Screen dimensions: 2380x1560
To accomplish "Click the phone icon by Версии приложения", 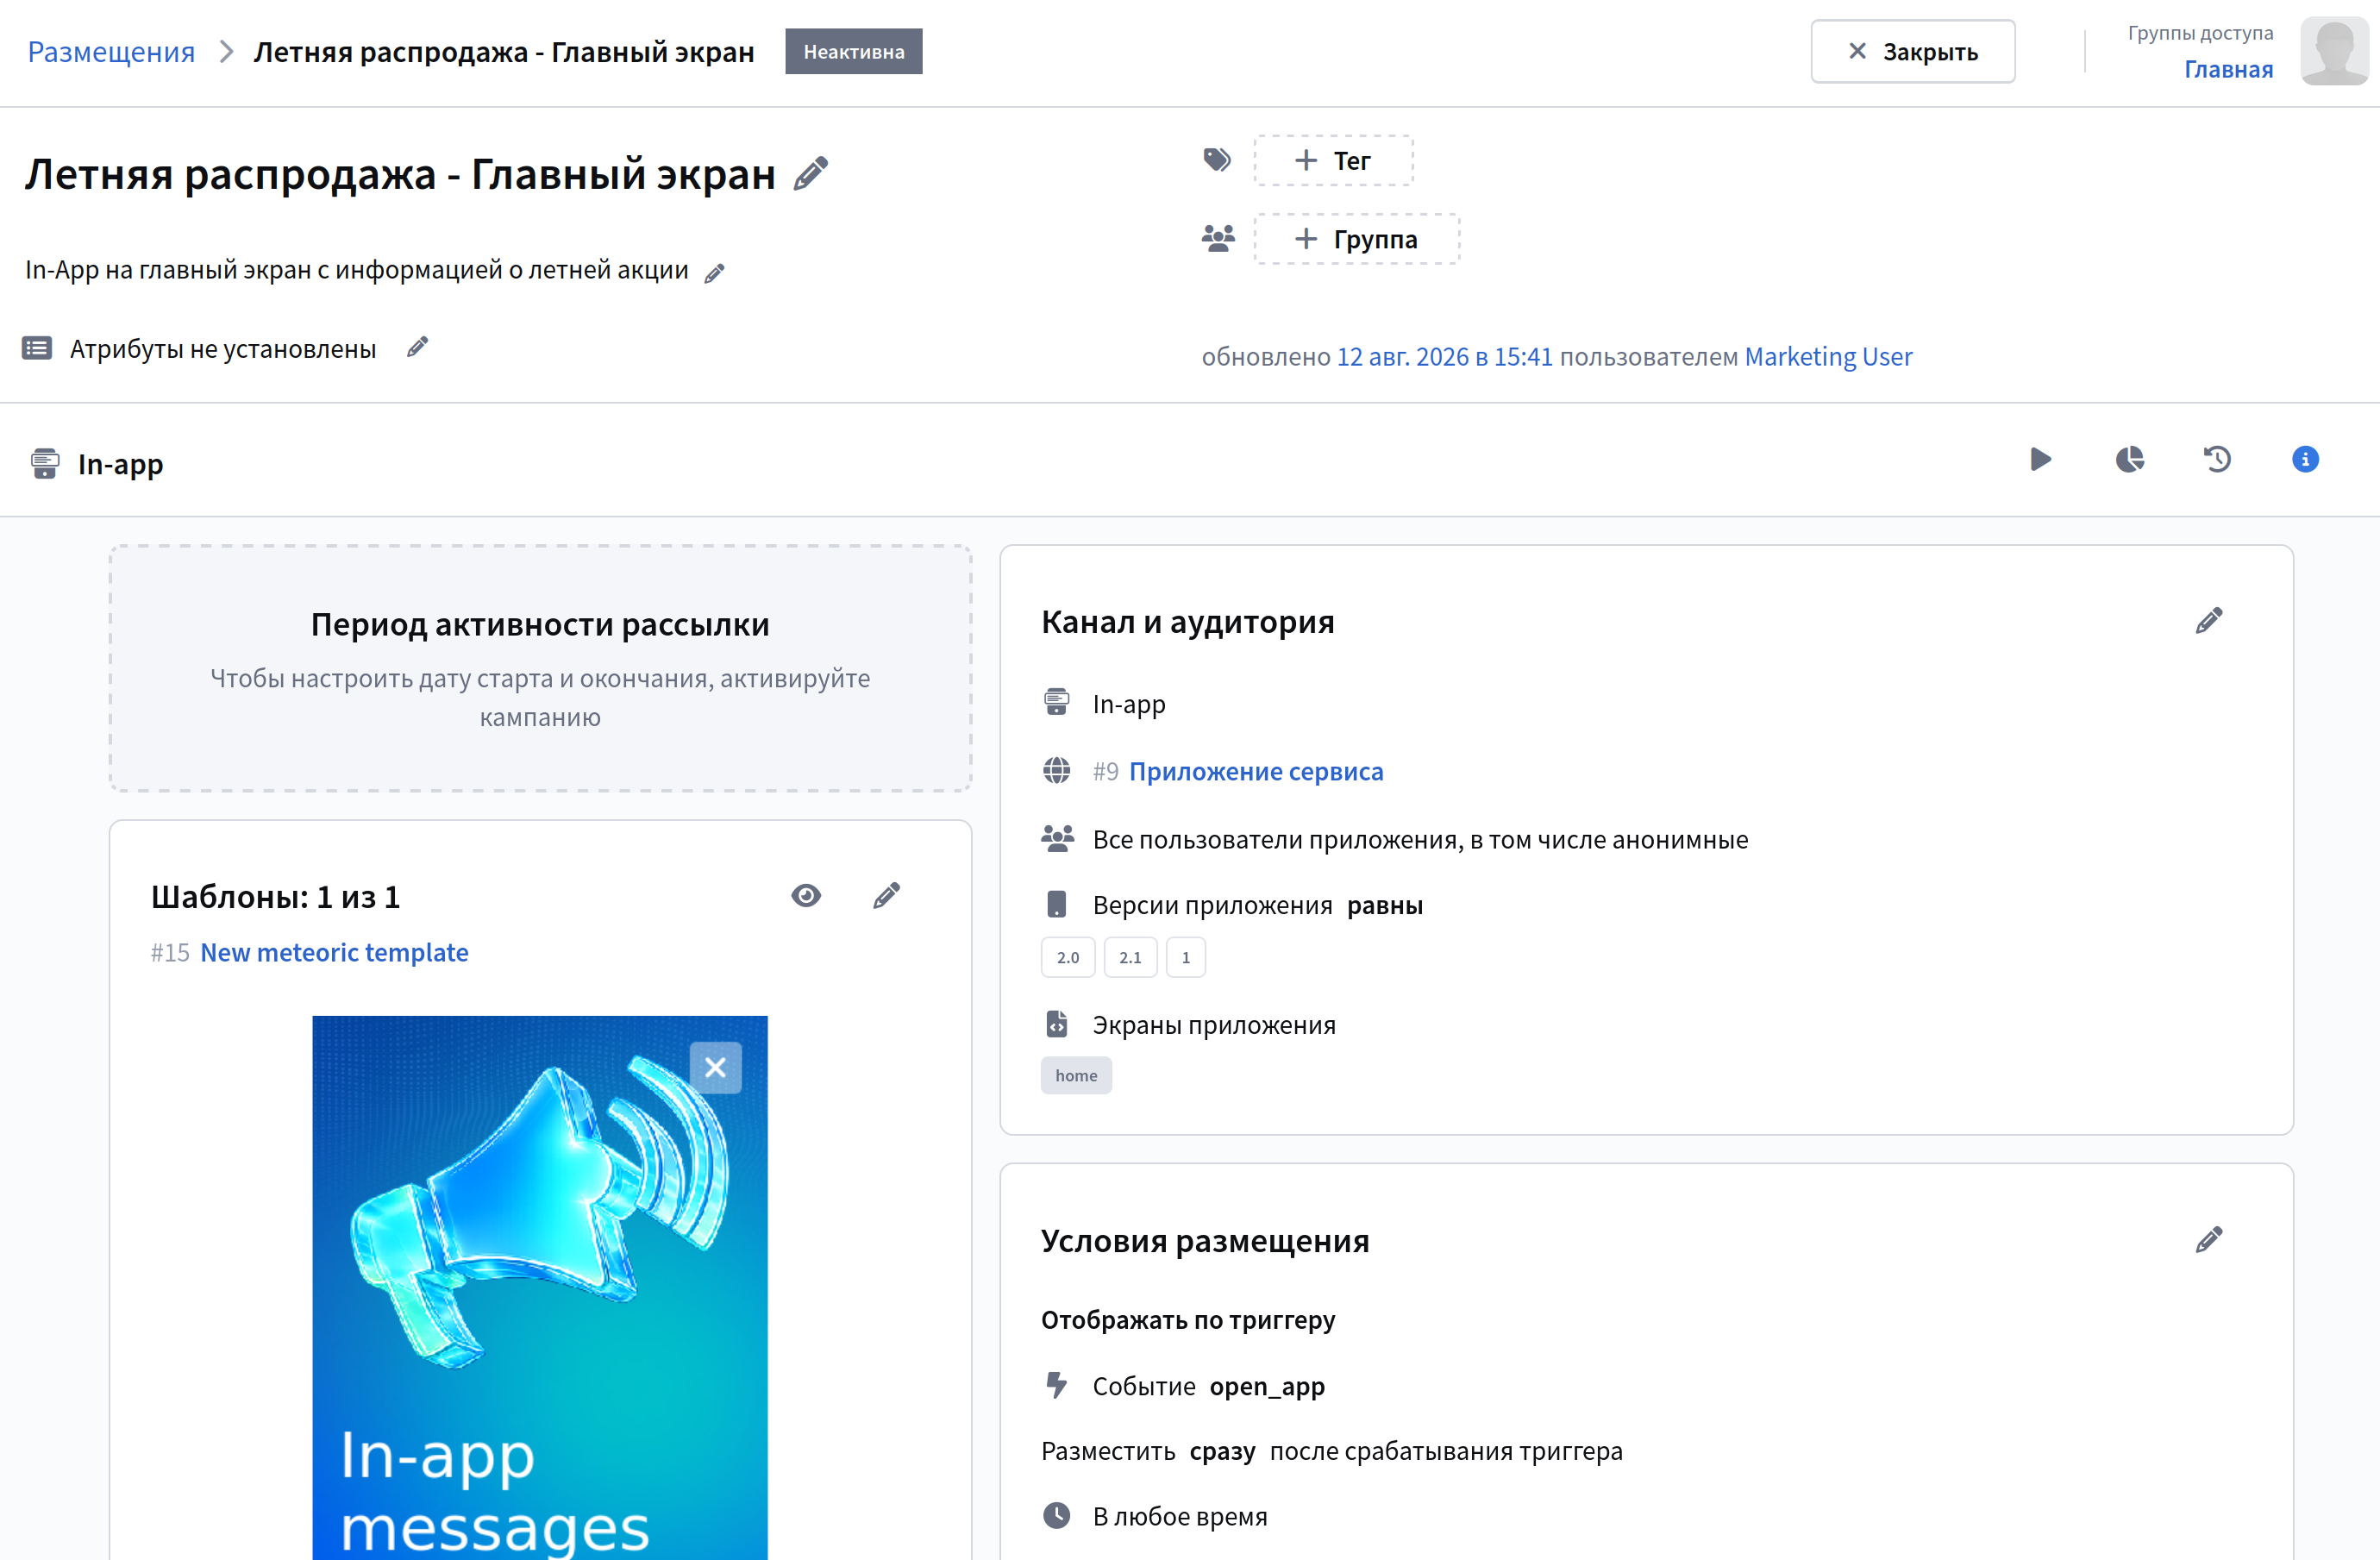I will click(1056, 904).
